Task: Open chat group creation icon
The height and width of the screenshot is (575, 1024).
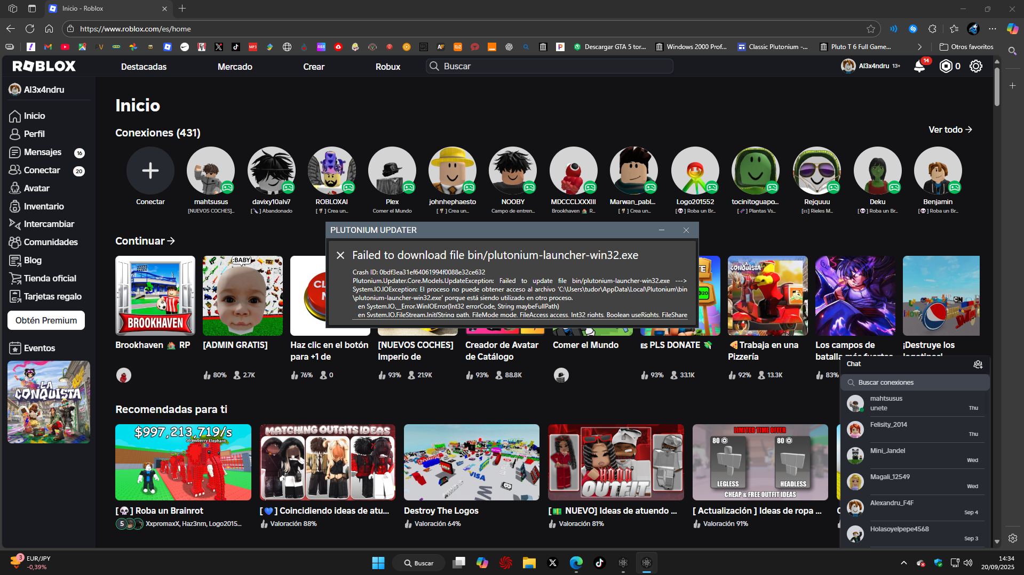Action: (x=978, y=364)
